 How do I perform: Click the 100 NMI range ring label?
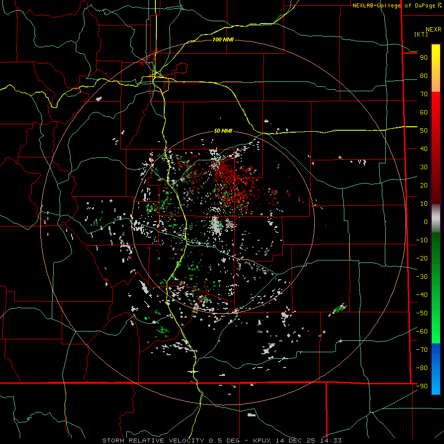(x=223, y=39)
